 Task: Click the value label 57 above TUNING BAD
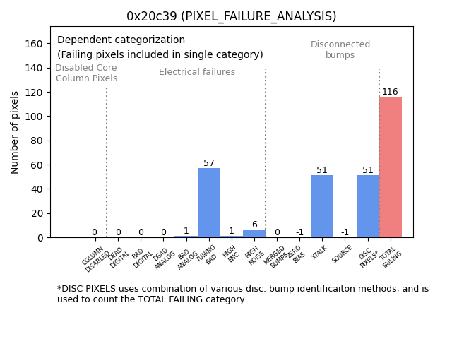(209, 163)
